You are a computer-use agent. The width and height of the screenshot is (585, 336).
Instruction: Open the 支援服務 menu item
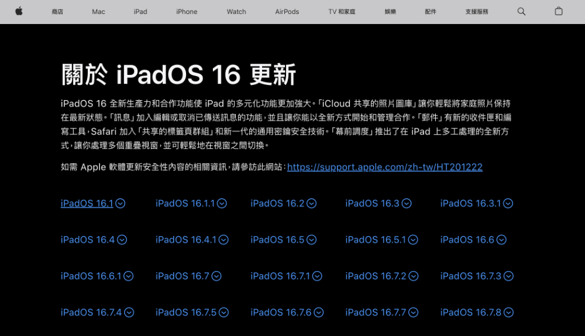tap(477, 12)
